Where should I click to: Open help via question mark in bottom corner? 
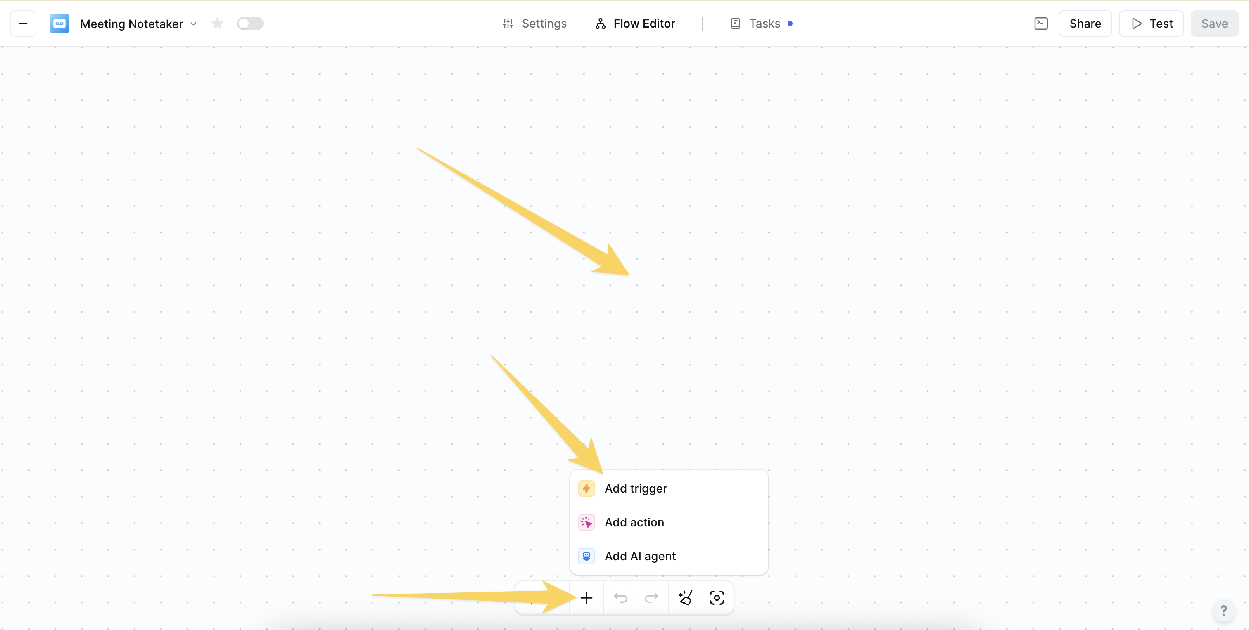click(1224, 610)
